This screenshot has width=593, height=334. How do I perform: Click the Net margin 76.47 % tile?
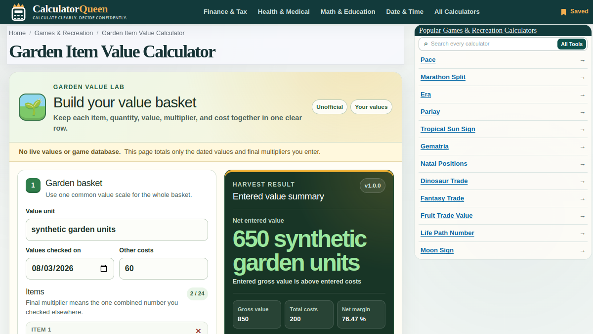click(361, 314)
